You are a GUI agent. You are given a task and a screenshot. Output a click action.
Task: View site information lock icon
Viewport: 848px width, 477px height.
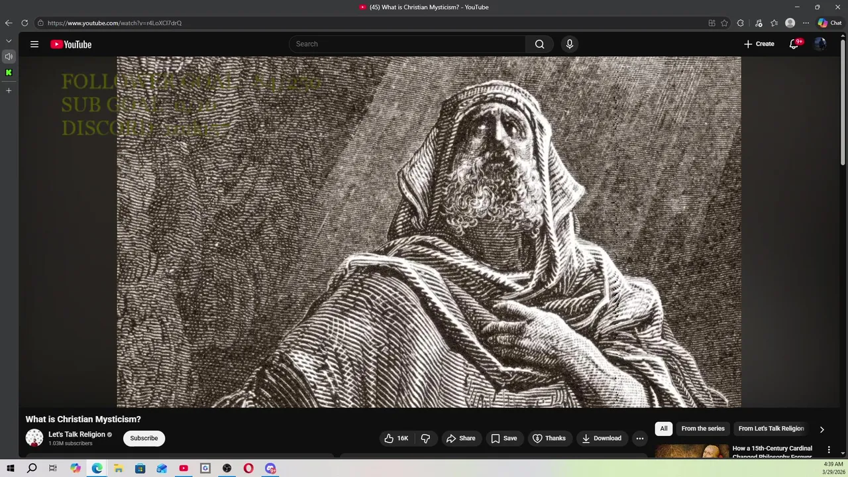click(x=40, y=23)
